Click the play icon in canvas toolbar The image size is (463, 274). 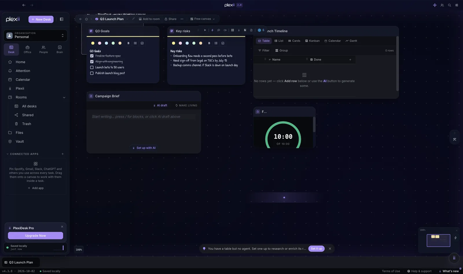coord(205,30)
